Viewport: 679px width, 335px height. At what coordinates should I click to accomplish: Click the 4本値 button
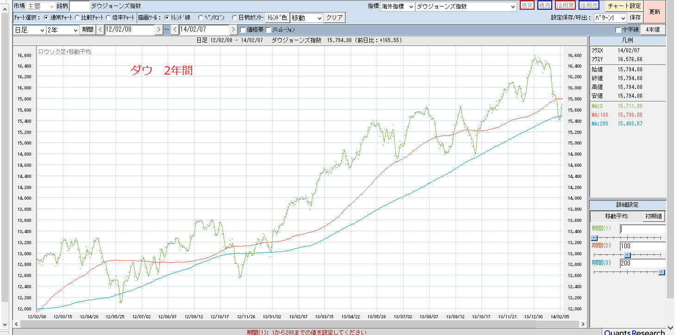653,30
